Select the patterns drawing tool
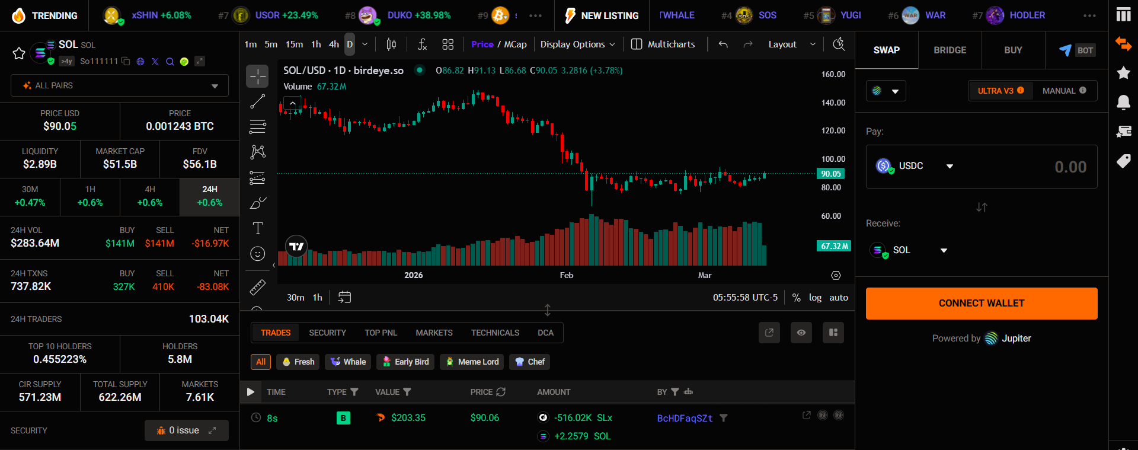This screenshot has height=450, width=1138. [x=257, y=152]
